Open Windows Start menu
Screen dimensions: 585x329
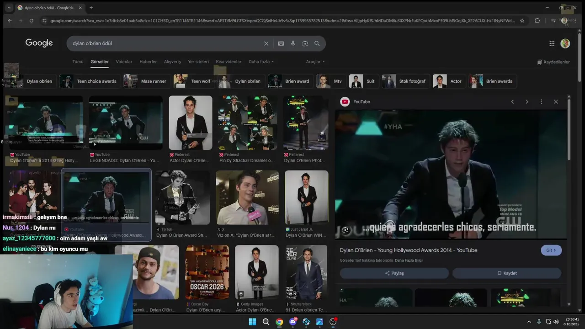pyautogui.click(x=252, y=322)
